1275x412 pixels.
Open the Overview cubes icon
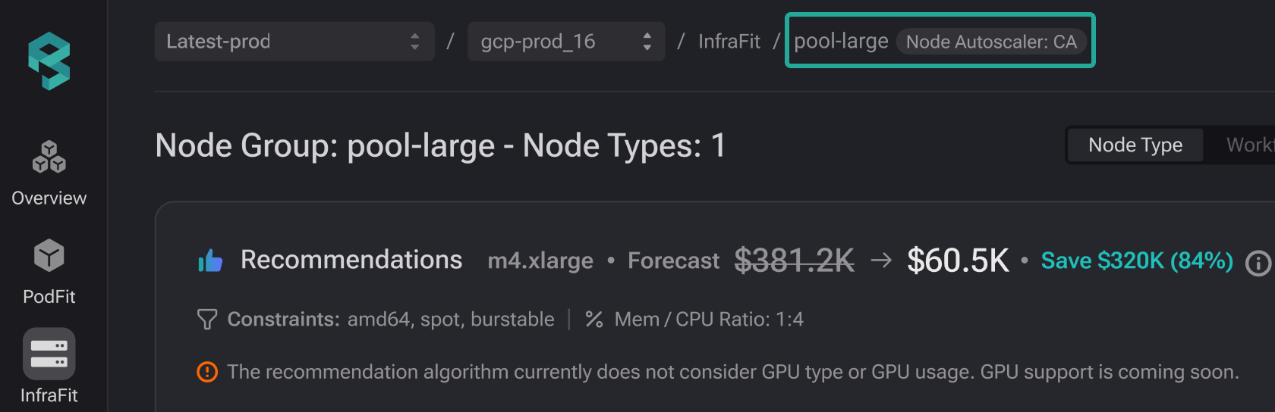(x=49, y=157)
